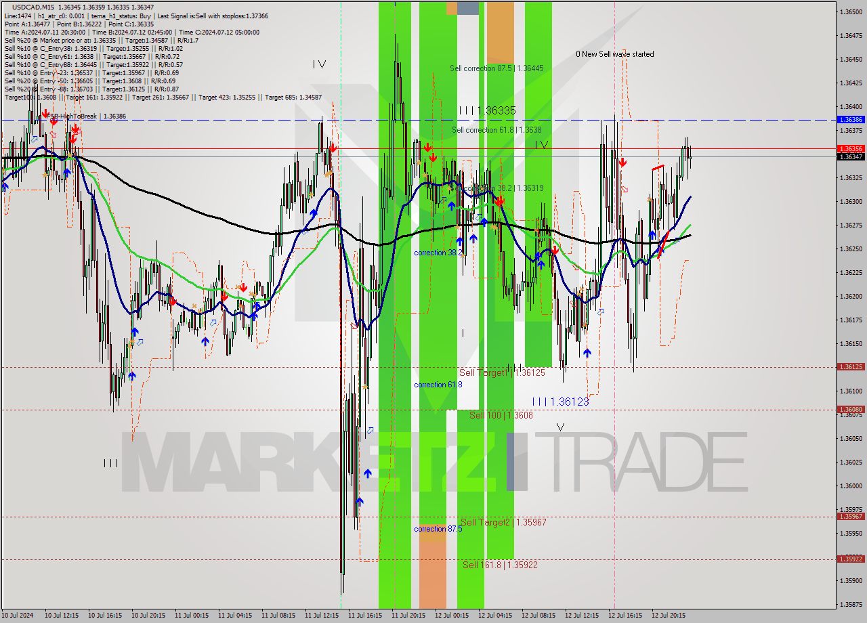The image size is (867, 623).
Task: Click the 1.36000 price scale value
Action: tap(851, 486)
